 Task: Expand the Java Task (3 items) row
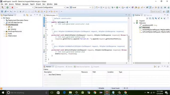[45, 75]
